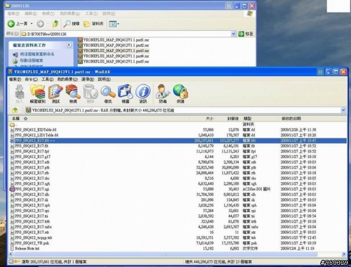Image resolution: width=351 pixels, height=267 pixels.
Task: Click Explorer Up folder icon
Action: coord(55,24)
